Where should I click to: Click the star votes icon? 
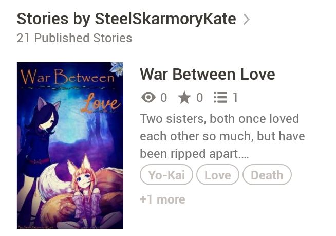pyautogui.click(x=184, y=97)
